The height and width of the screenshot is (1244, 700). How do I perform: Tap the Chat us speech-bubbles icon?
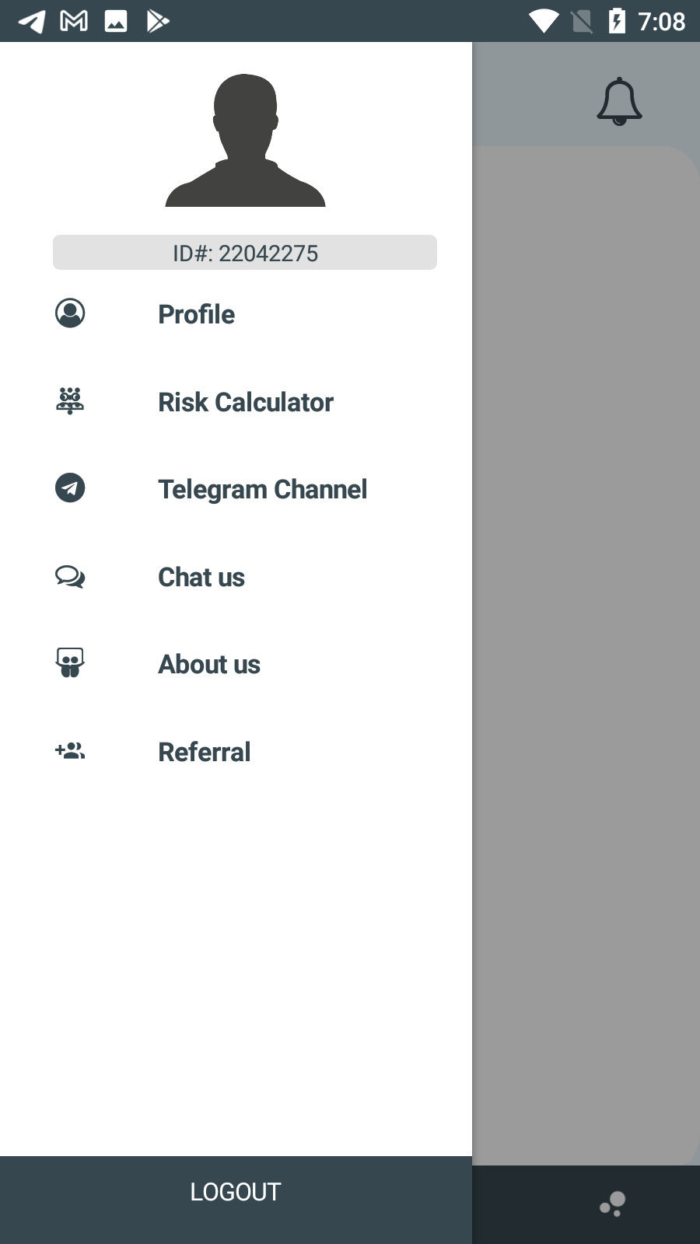(70, 577)
